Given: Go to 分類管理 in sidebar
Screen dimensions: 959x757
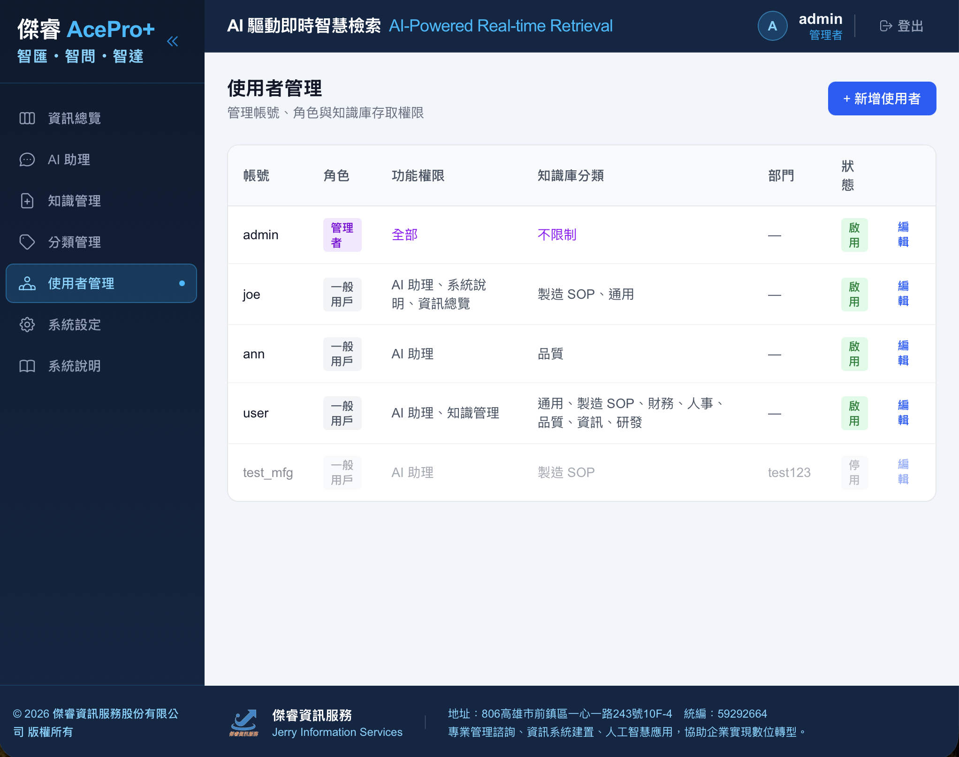Looking at the screenshot, I should [x=101, y=242].
